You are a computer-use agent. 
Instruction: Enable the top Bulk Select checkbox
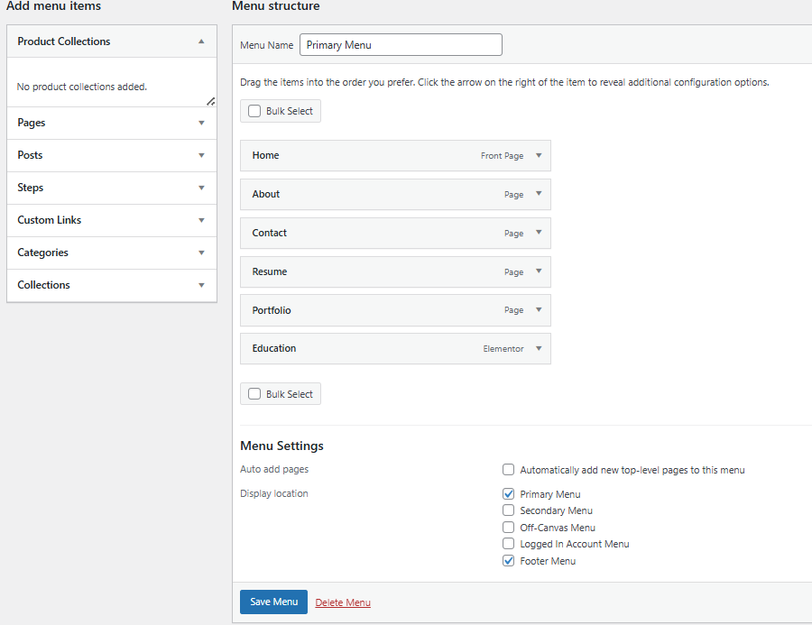coord(254,111)
